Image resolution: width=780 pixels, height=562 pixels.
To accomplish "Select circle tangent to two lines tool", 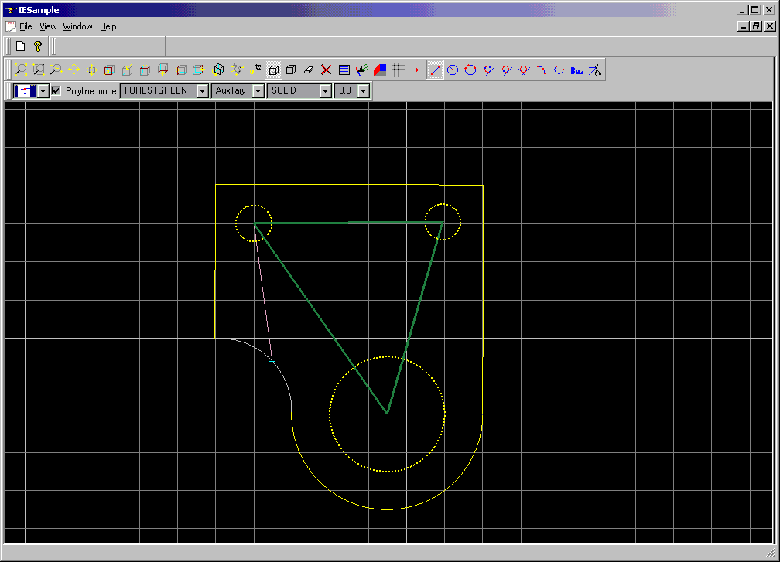I will 506,70.
